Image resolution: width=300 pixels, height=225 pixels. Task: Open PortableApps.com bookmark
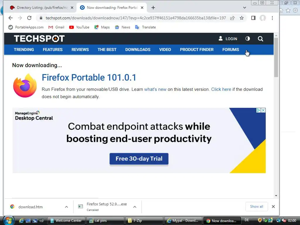tap(26, 27)
